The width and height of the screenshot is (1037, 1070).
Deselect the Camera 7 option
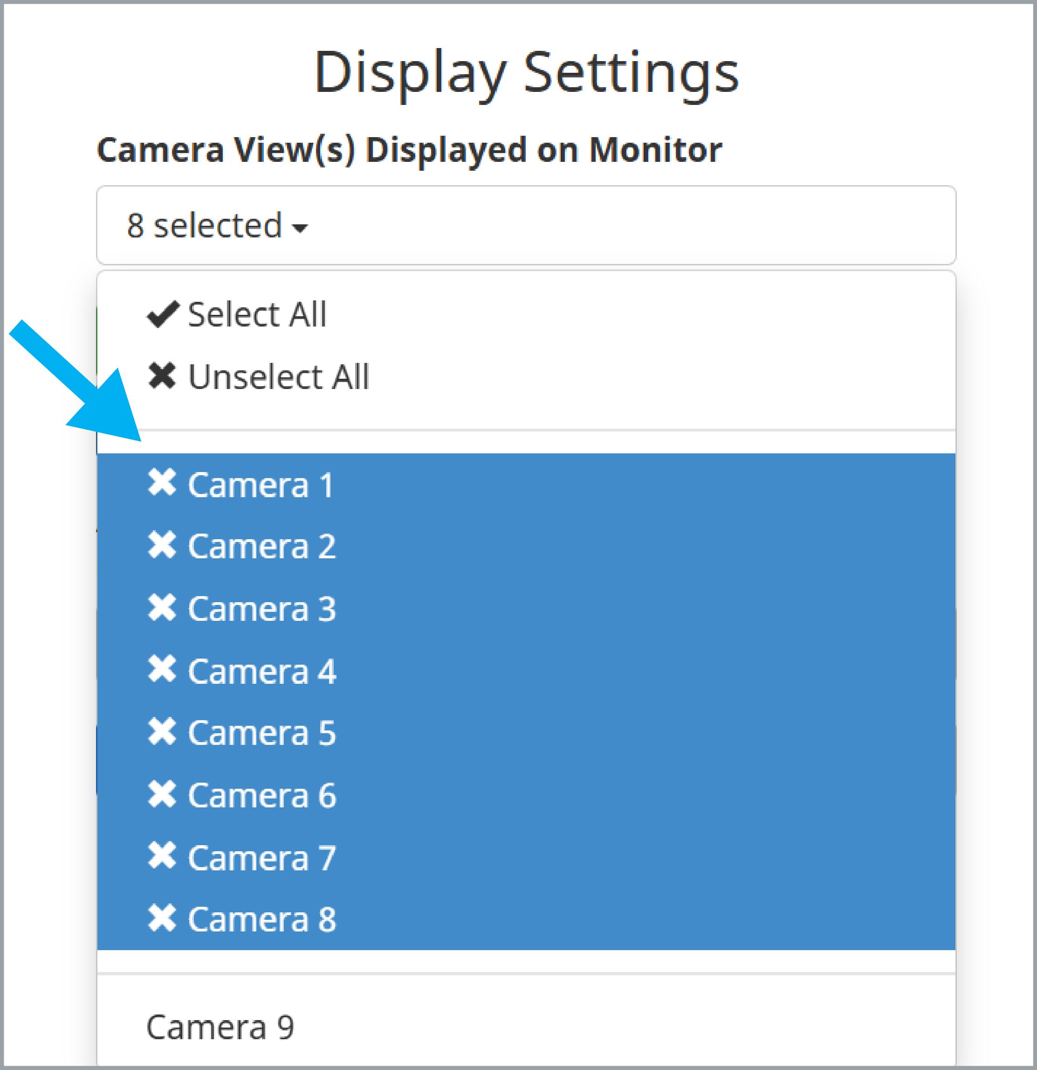526,857
